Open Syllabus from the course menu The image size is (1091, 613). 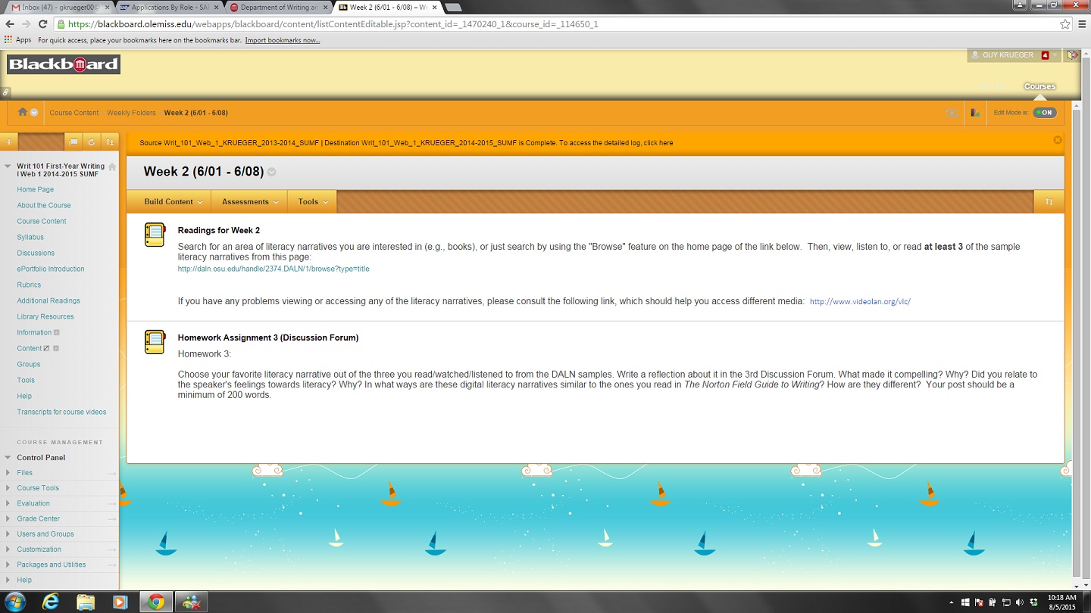pos(30,237)
